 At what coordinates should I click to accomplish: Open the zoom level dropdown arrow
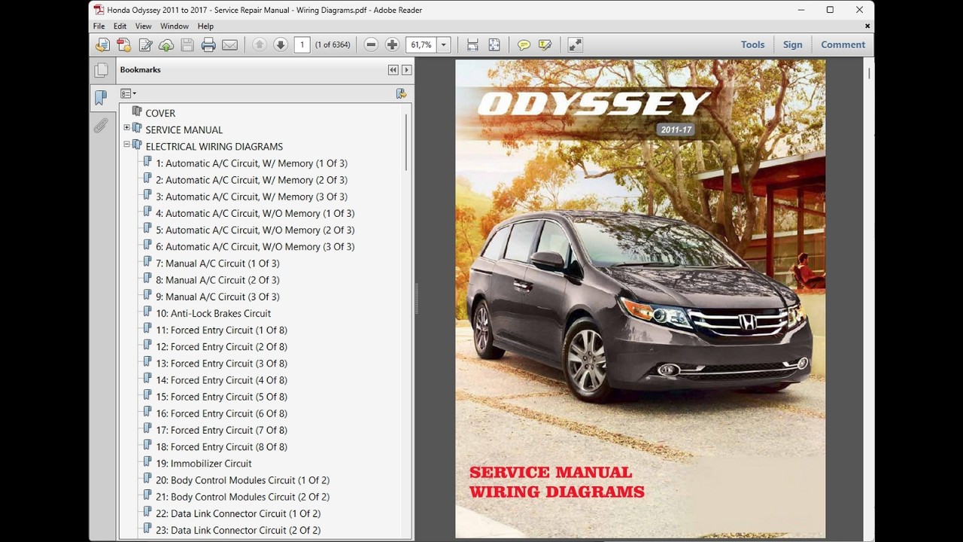[x=444, y=45]
